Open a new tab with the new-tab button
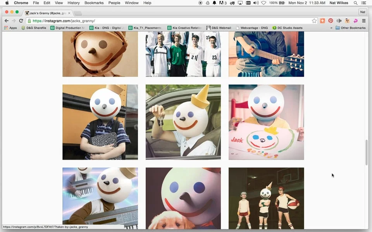This screenshot has width=372, height=232. click(77, 13)
